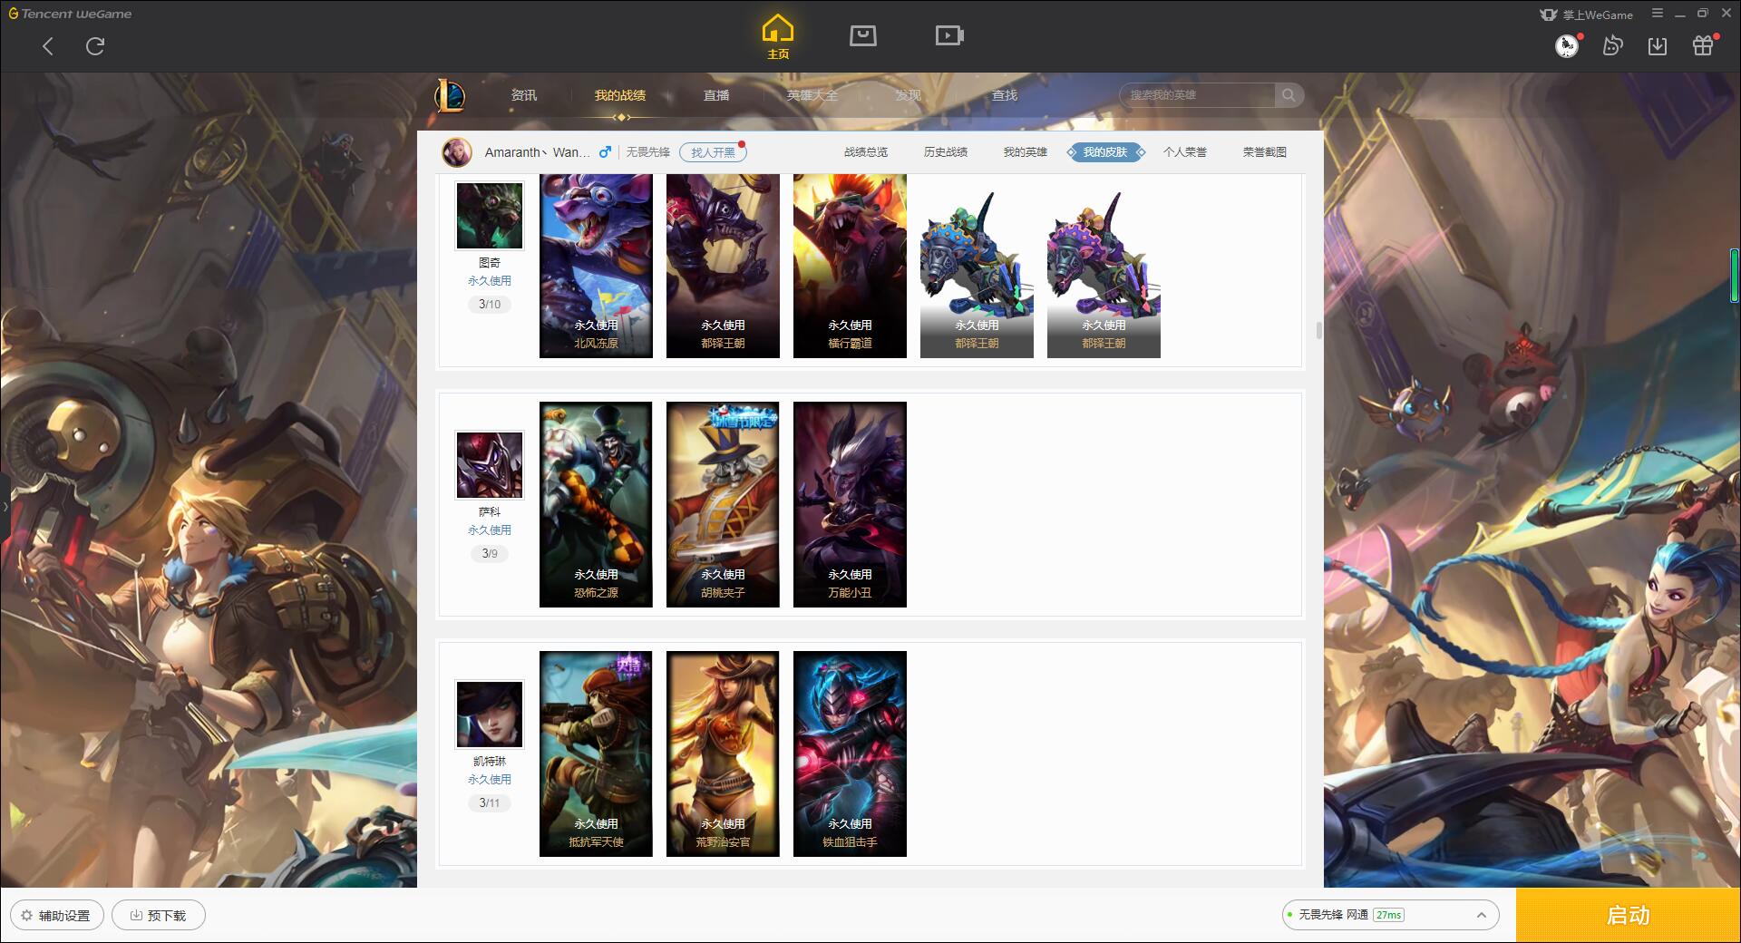Open the 我的战绩 tab
The width and height of the screenshot is (1741, 943).
[x=620, y=95]
